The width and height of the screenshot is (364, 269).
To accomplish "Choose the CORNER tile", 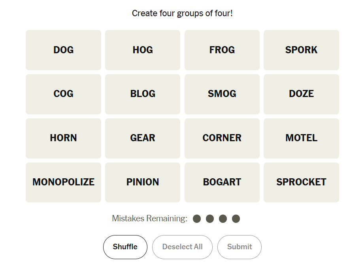I will click(x=222, y=138).
